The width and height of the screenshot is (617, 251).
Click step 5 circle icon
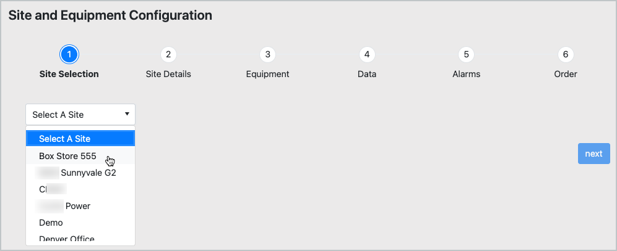point(466,55)
